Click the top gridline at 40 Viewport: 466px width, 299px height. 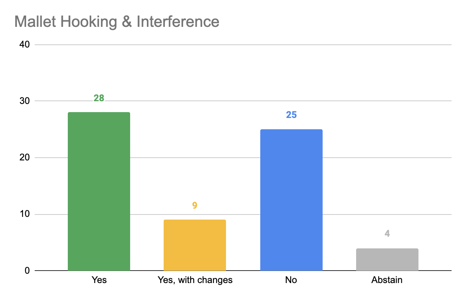(243, 45)
